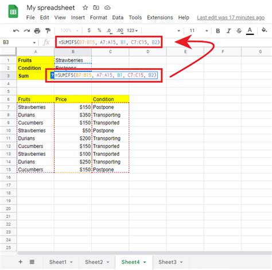
Task: Open fill color picker
Action: pyautogui.click(x=265, y=30)
